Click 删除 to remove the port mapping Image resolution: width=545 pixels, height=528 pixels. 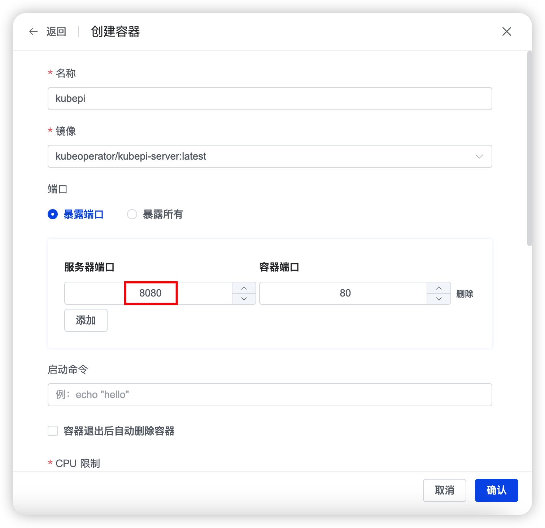pyautogui.click(x=466, y=293)
